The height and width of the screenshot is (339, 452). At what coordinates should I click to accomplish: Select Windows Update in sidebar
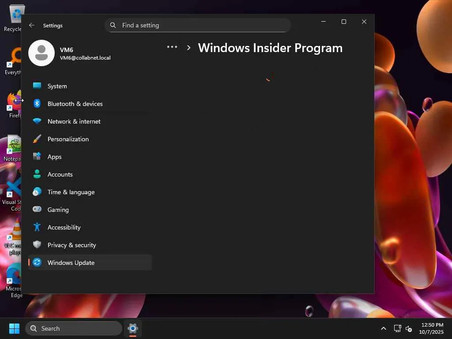[90, 263]
